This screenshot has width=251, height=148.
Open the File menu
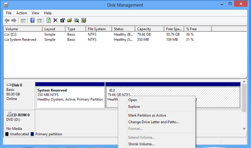point(8,13)
